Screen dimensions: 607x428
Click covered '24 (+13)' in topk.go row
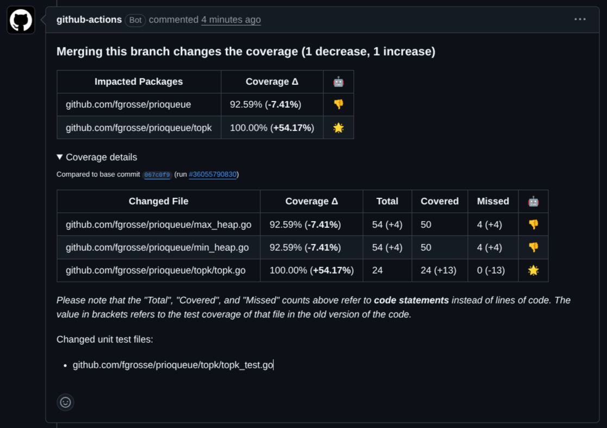439,270
